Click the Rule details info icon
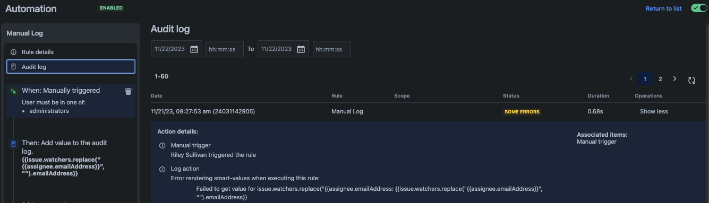The height and width of the screenshot is (203, 709). pos(14,52)
